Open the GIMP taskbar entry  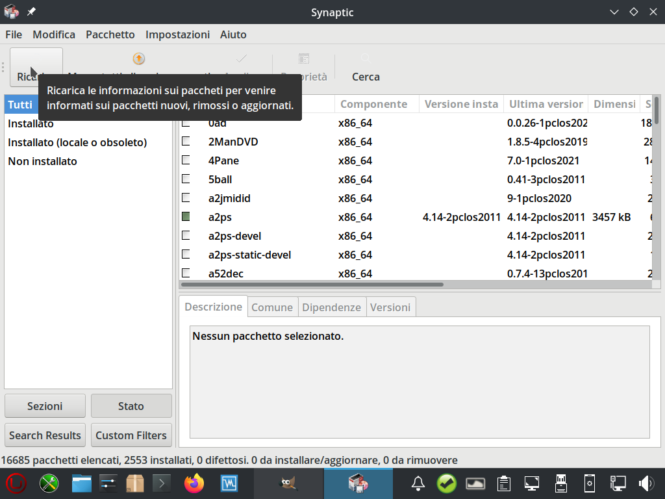point(288,483)
